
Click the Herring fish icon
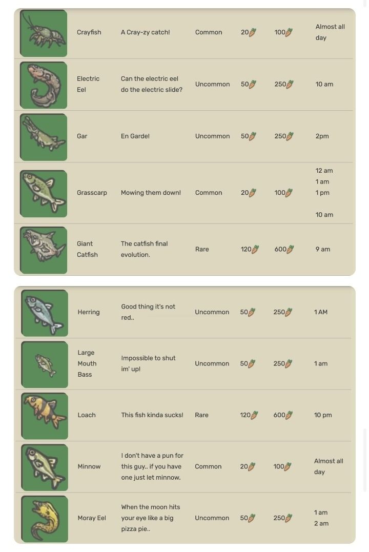click(x=45, y=313)
